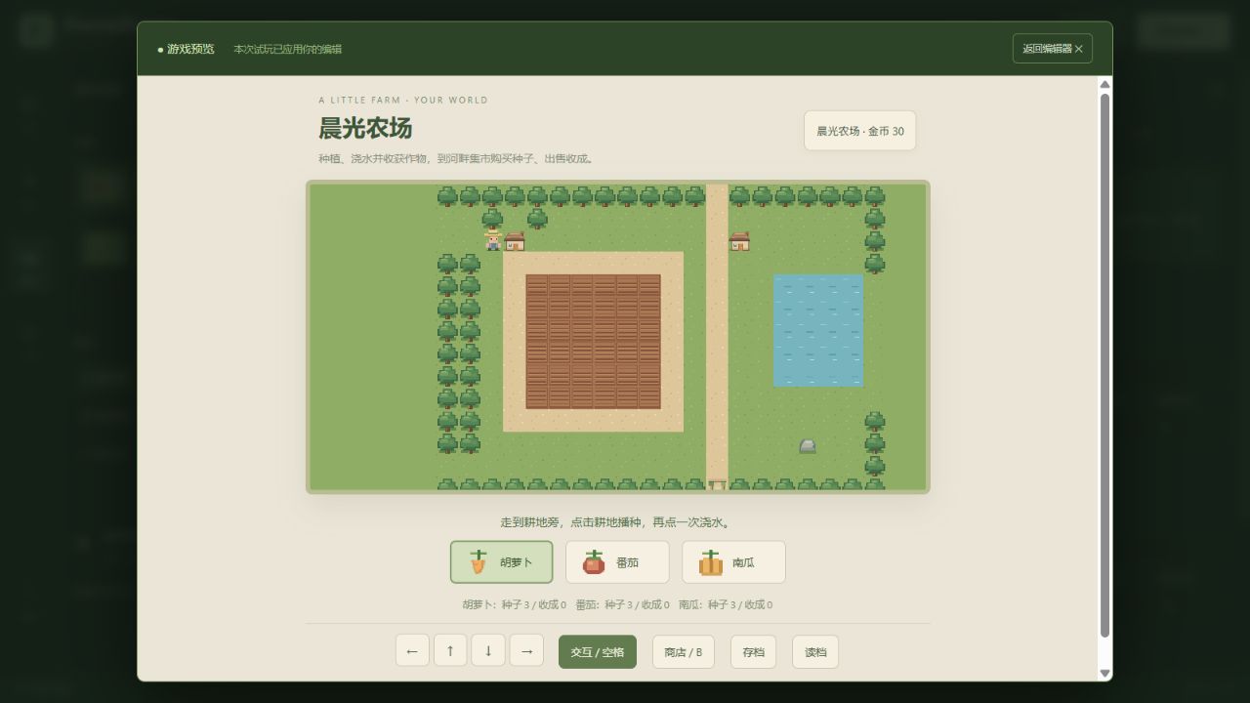Click the house right of the dirt path
This screenshot has width=1250, height=703.
click(739, 241)
